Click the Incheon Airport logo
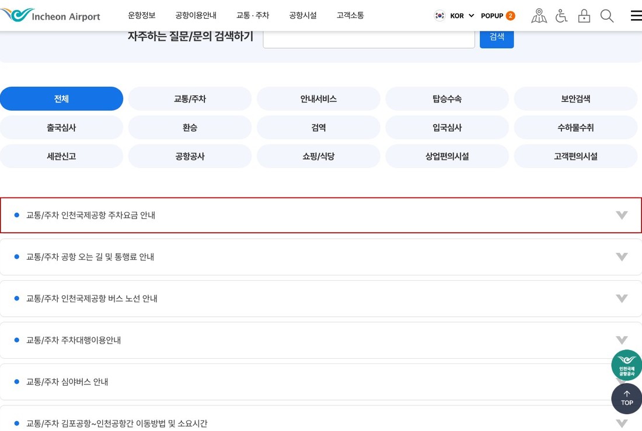Screen dimensions: 642x431 (x=50, y=16)
